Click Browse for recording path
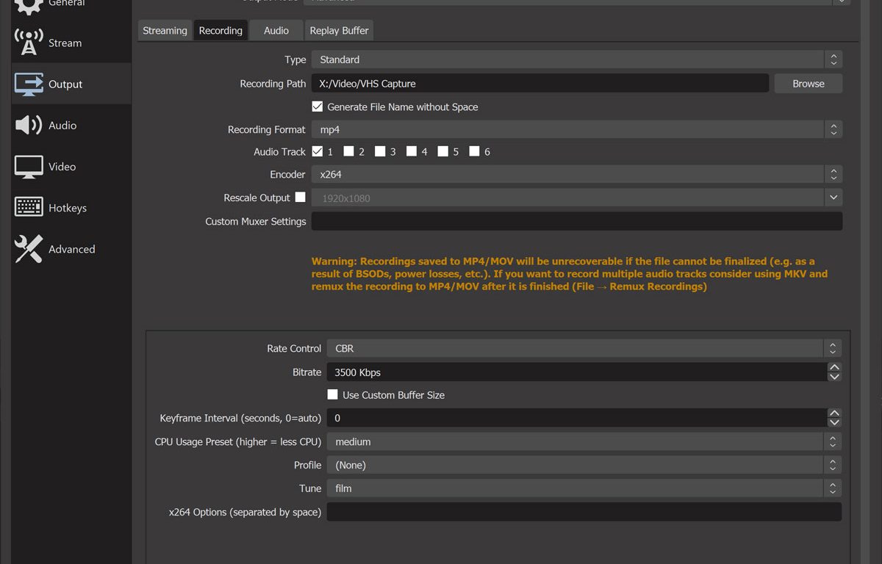 (x=808, y=84)
